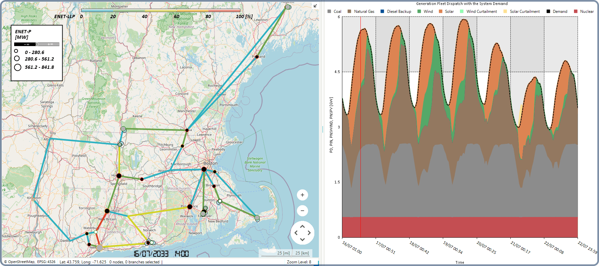Click the collapse arrow at map corner
Screen dimensions: 599x266
click(x=315, y=6)
